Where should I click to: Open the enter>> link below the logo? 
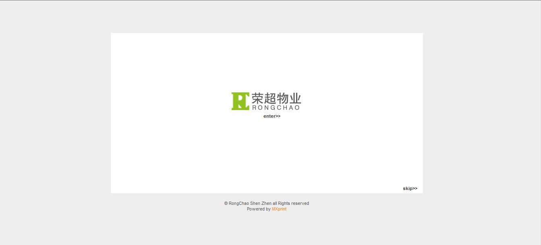(x=272, y=116)
